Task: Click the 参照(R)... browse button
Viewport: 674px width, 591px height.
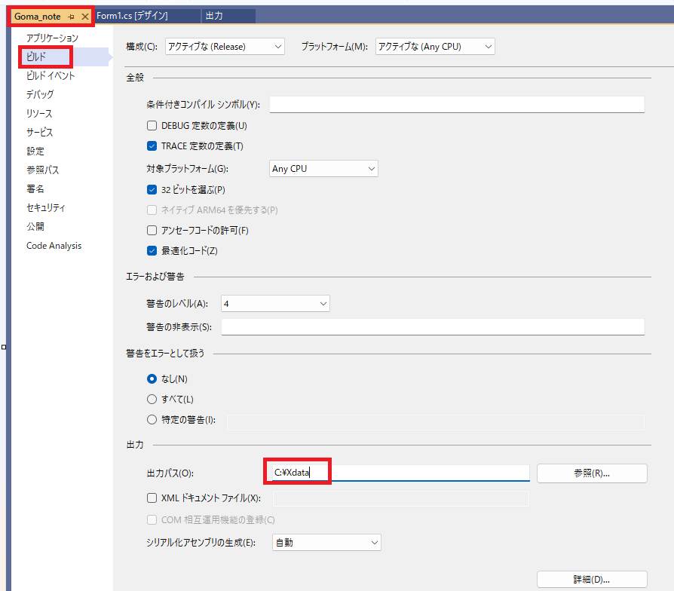Action: tap(592, 473)
